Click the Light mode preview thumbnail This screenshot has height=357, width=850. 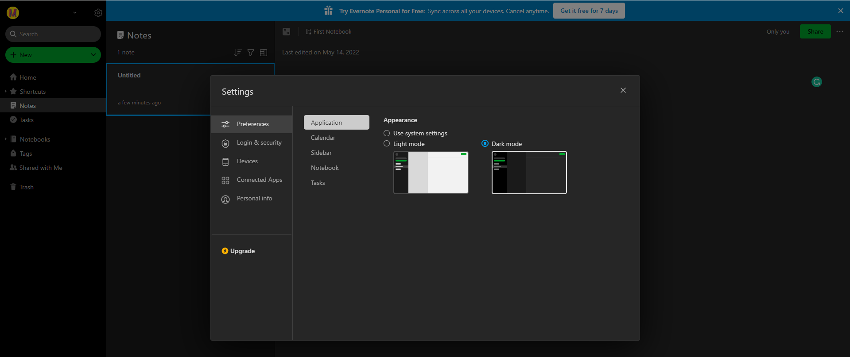431,173
